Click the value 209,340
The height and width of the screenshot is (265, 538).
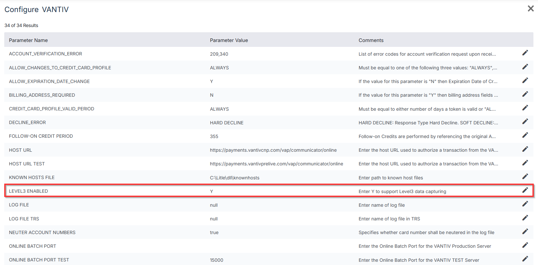click(219, 54)
